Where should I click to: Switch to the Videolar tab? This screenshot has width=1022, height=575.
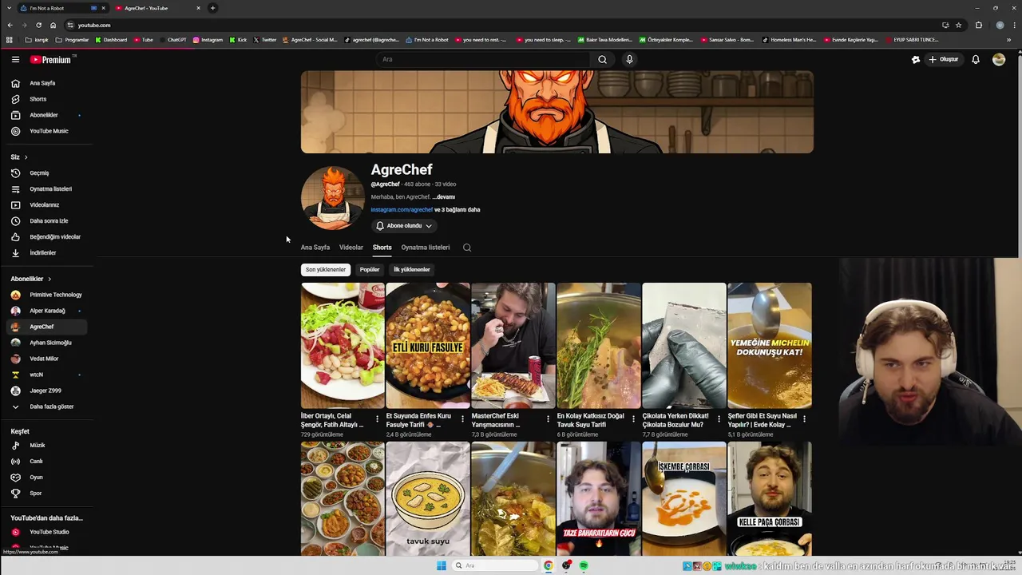(351, 248)
